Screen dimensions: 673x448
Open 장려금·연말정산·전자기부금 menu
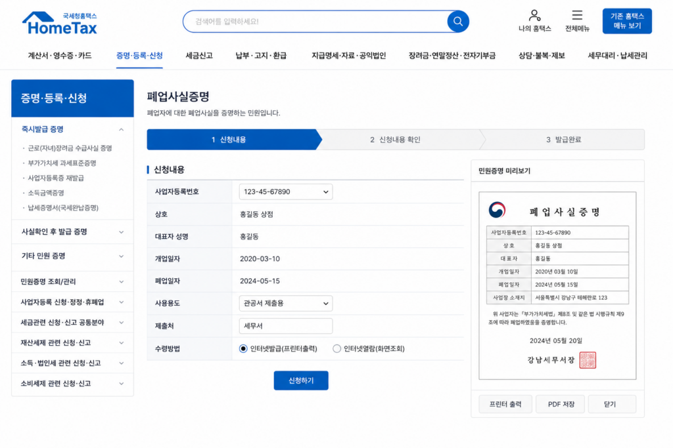click(x=452, y=56)
